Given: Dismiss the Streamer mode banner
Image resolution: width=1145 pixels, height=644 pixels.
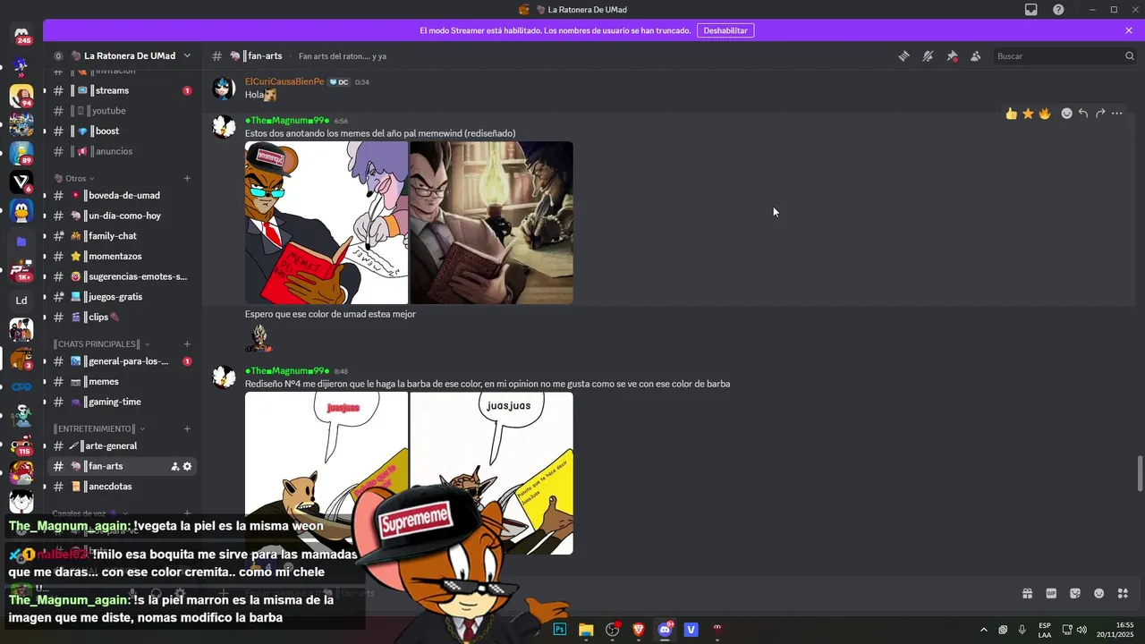Looking at the screenshot, I should pyautogui.click(x=1129, y=30).
